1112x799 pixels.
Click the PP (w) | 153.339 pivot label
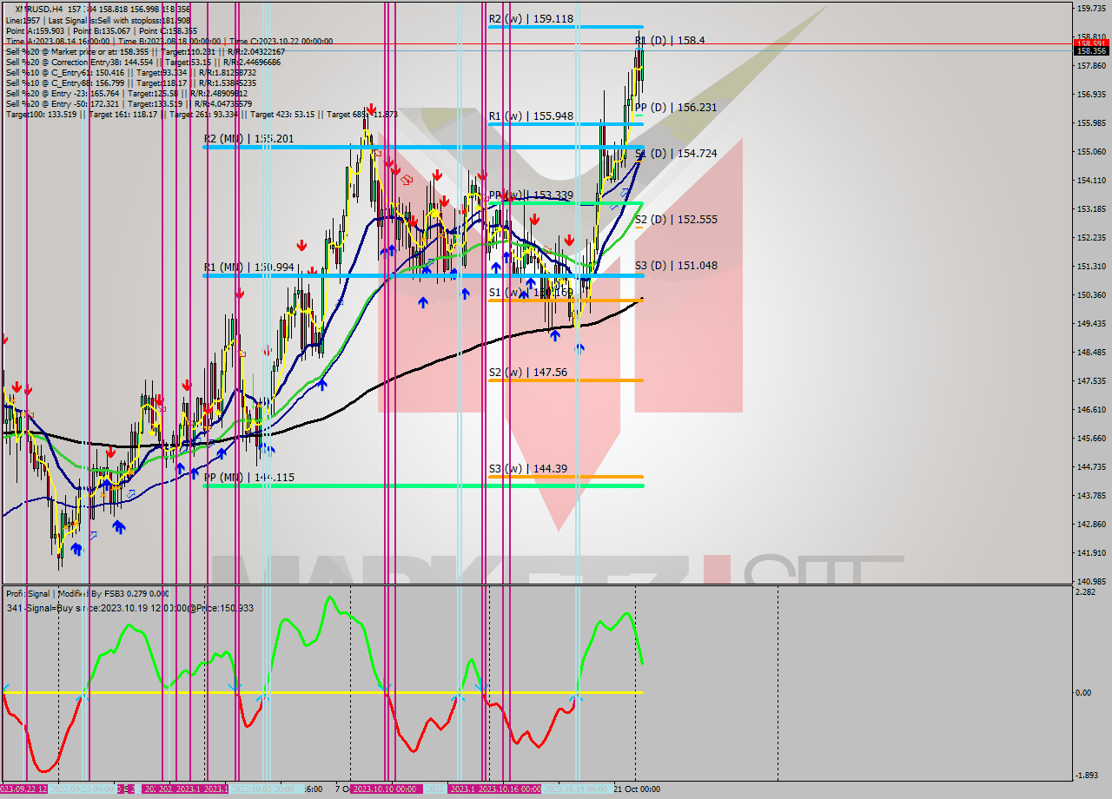531,195
